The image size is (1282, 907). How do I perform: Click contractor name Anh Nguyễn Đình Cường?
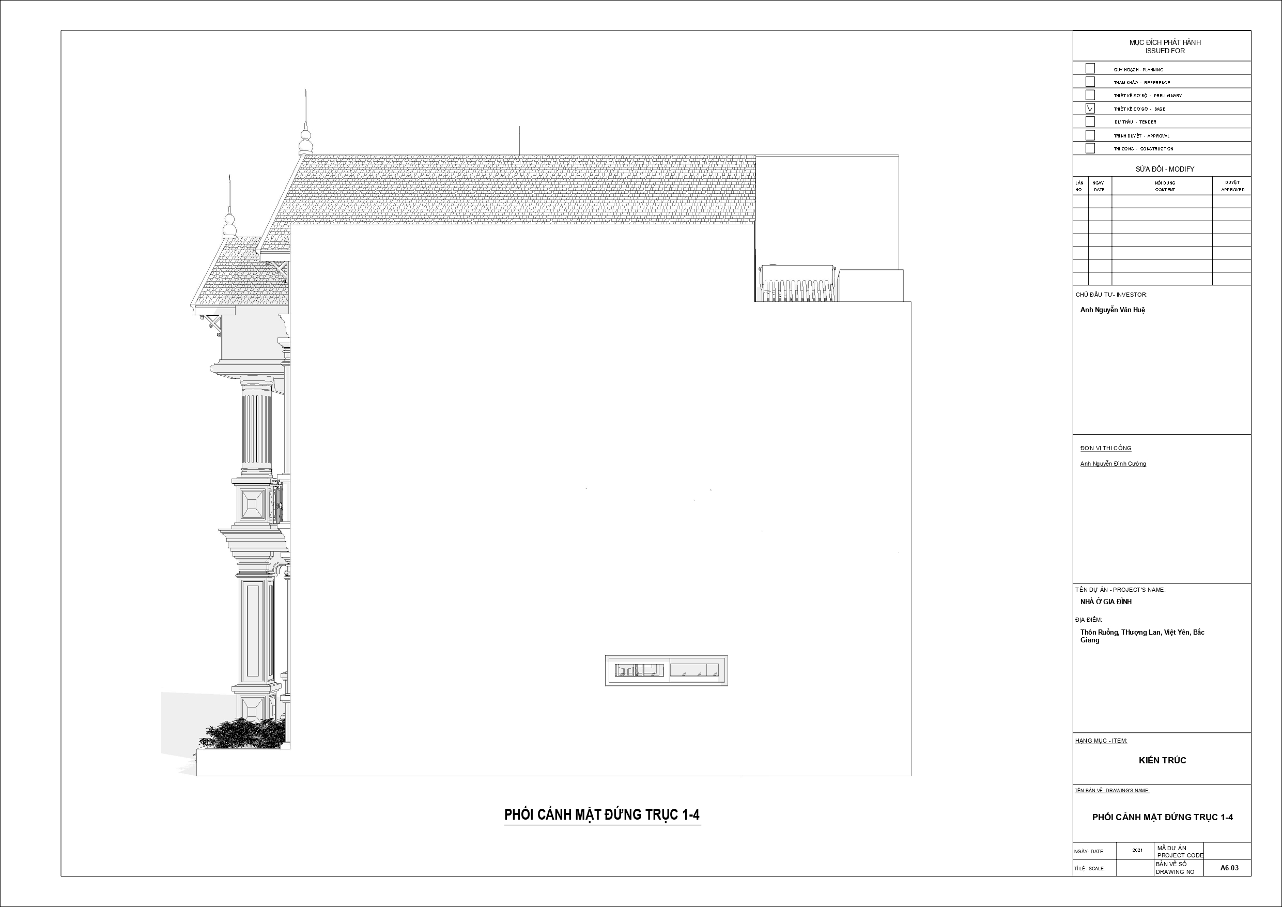click(1113, 464)
